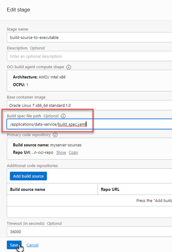The image size is (172, 252).
Task: Edit the Timeout in seconds field
Action: (x=89, y=232)
